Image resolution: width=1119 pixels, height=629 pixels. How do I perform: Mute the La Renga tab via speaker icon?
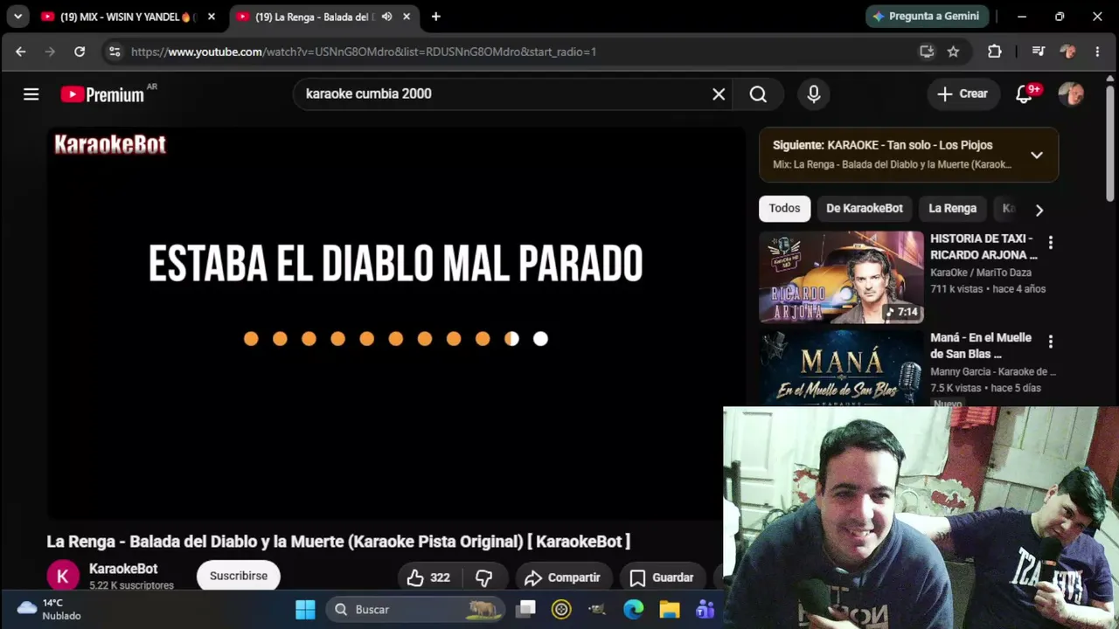point(386,17)
